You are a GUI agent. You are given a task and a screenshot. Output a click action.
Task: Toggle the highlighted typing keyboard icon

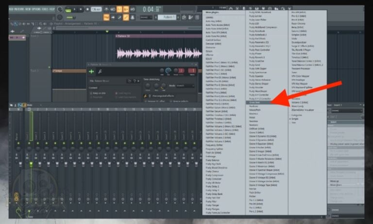pos(106,17)
